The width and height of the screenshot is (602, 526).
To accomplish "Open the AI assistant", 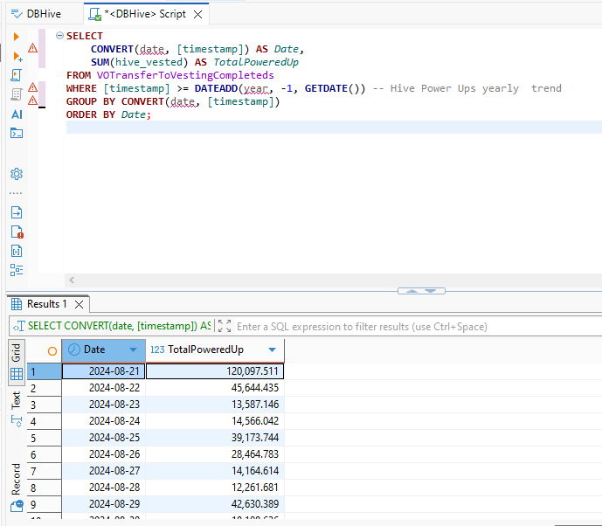I will [x=17, y=114].
